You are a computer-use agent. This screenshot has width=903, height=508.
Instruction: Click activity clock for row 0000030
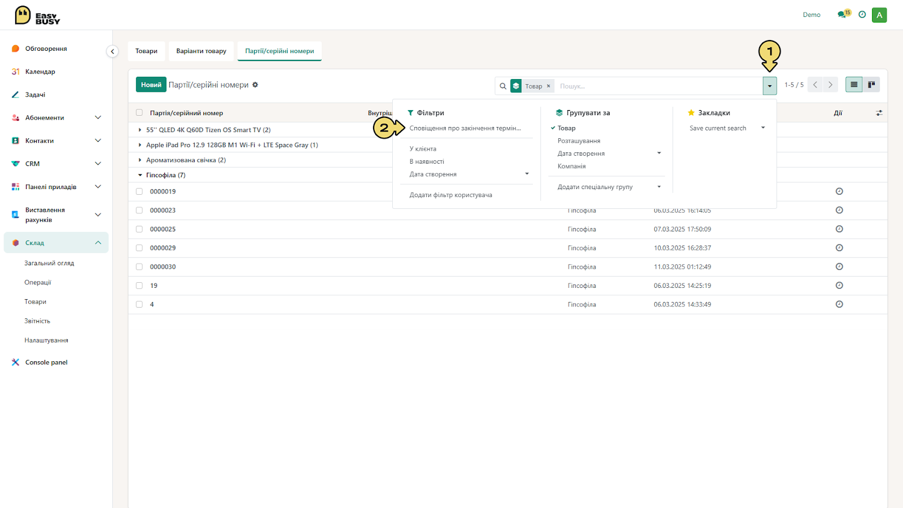pyautogui.click(x=839, y=266)
